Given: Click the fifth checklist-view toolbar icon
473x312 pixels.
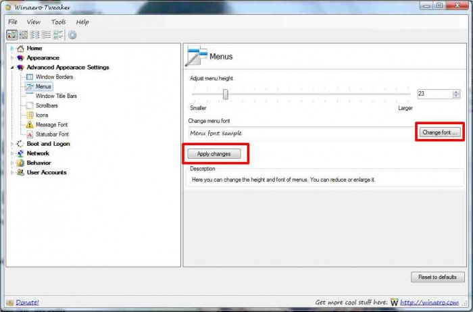Looking at the screenshot, I should point(57,35).
